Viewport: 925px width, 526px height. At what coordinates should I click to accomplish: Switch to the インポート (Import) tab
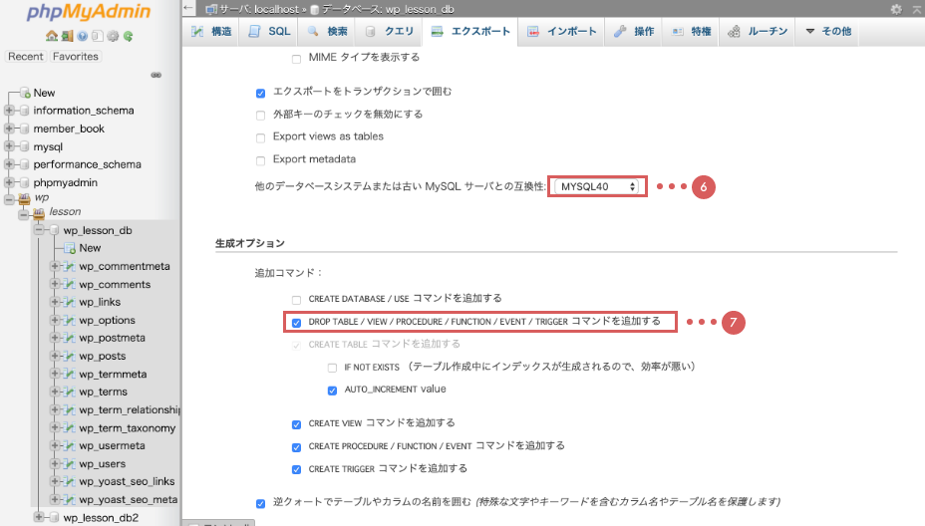point(562,32)
